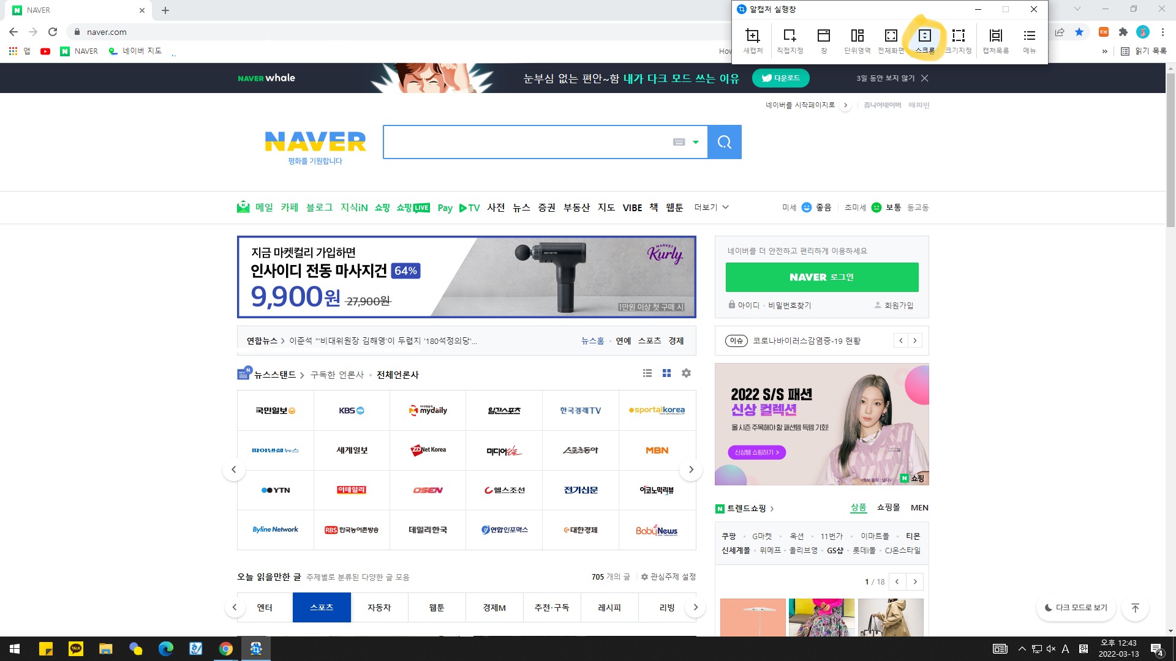Image resolution: width=1176 pixels, height=661 pixels.
Task: Open the search box keyboard dropdown arrow
Action: pos(695,142)
